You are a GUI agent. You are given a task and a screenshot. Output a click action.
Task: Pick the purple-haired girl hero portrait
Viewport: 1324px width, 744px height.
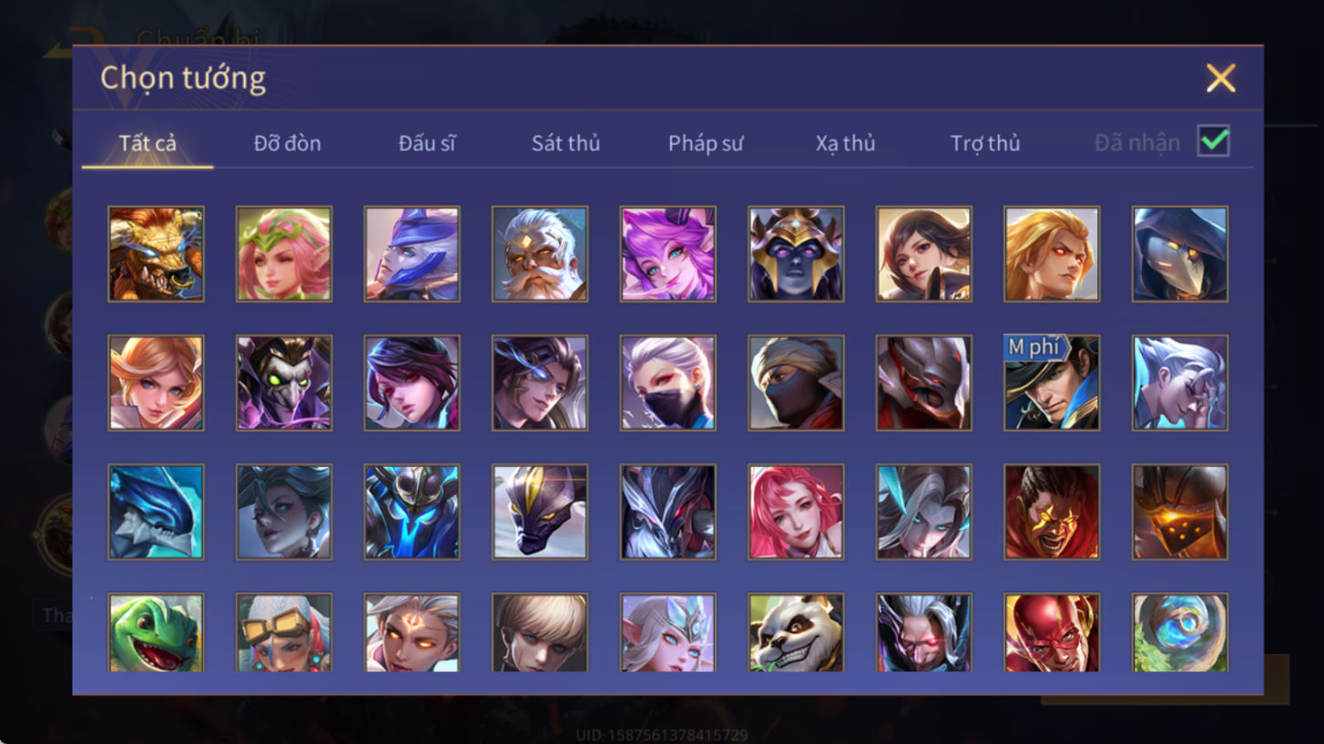[x=667, y=253]
